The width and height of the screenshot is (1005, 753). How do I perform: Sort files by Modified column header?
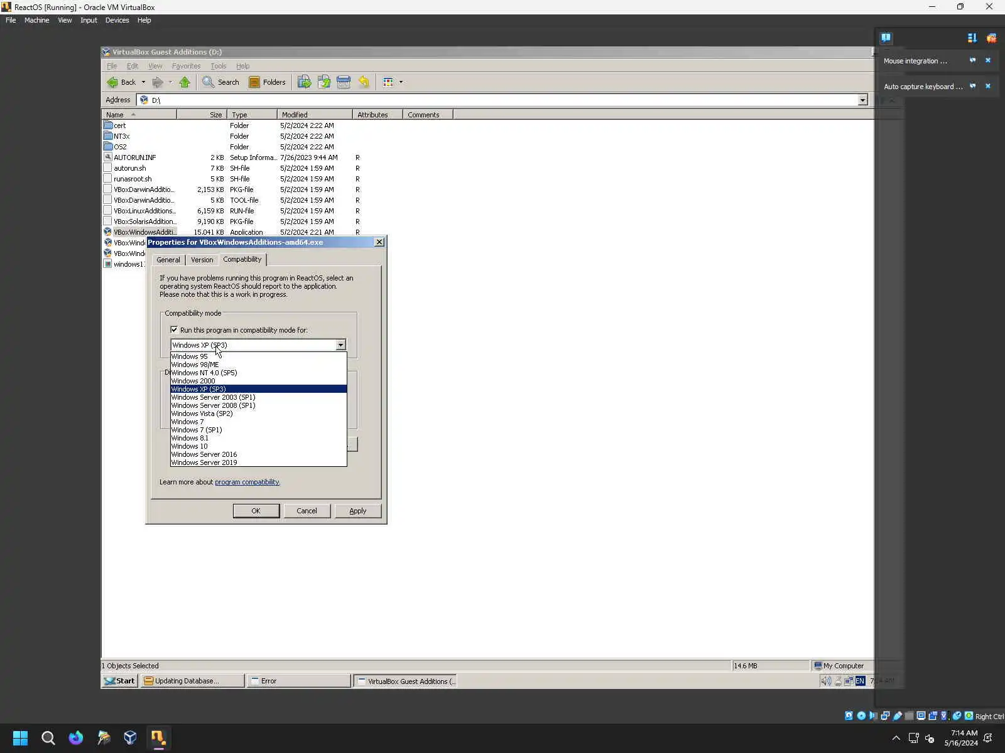click(x=315, y=115)
